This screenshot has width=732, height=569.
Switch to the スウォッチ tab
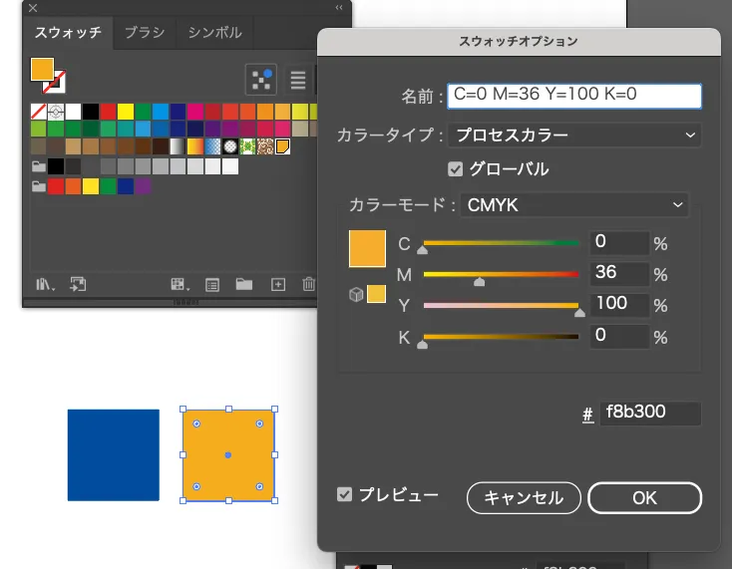tap(68, 33)
